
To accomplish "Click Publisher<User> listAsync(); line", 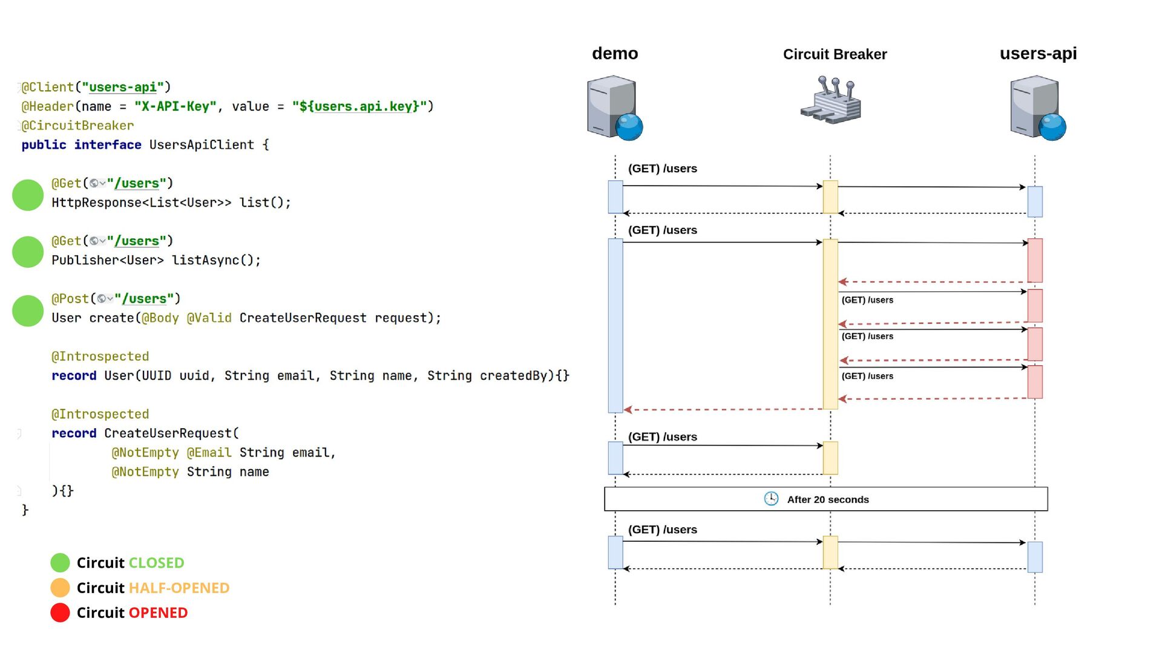I will tap(156, 260).
